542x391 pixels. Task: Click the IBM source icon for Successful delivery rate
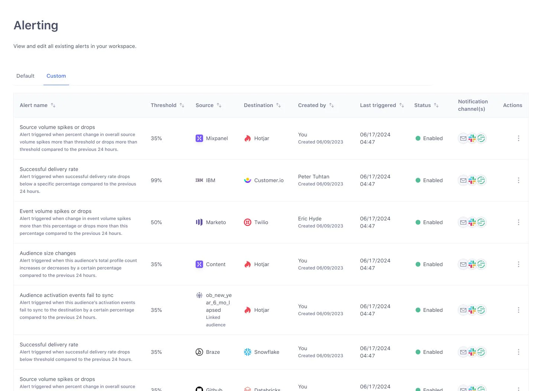(199, 180)
